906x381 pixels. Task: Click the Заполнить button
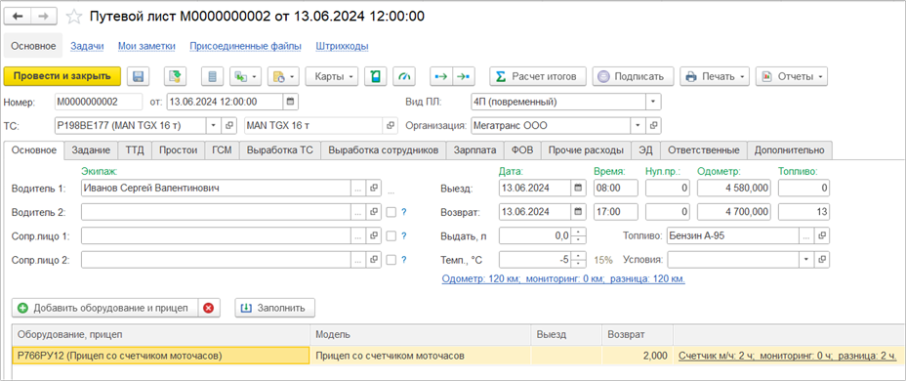(274, 308)
